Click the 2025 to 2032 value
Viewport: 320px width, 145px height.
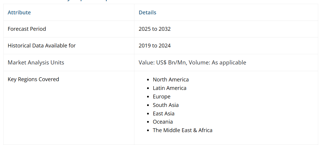154,29
